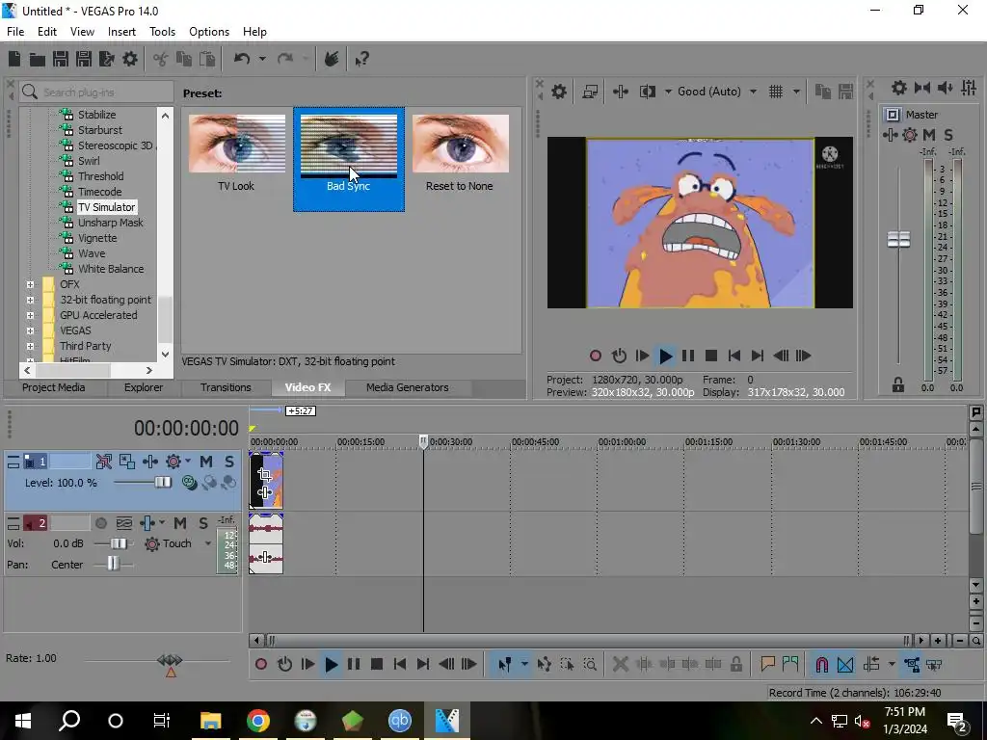The width and height of the screenshot is (987, 740).
Task: Click the record button in preview transport
Action: 596,357
